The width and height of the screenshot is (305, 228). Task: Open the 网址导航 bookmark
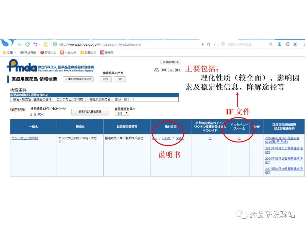[28, 53]
